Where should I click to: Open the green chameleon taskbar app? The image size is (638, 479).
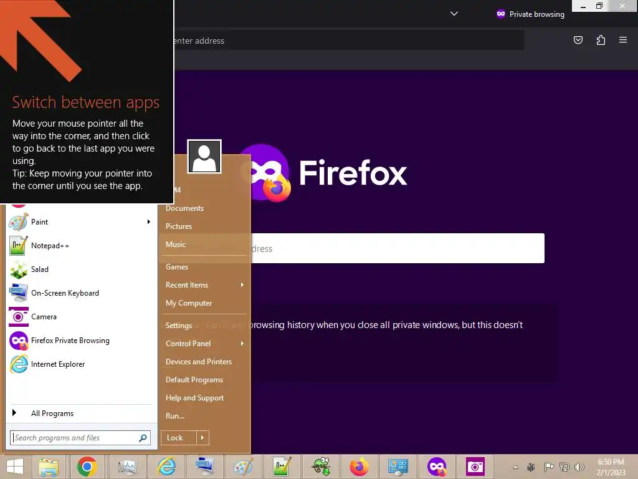tap(321, 467)
